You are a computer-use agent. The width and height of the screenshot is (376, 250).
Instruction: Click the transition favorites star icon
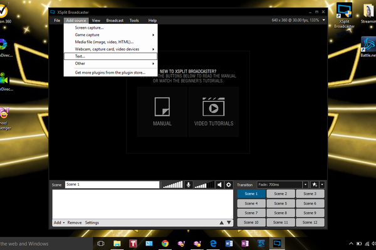pyautogui.click(x=313, y=185)
